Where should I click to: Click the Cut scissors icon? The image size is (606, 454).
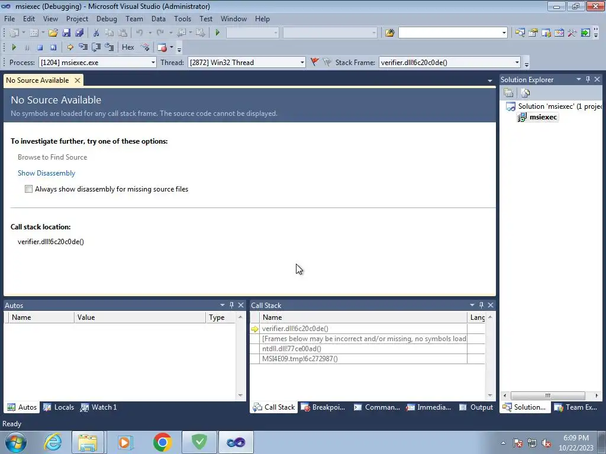click(x=96, y=33)
